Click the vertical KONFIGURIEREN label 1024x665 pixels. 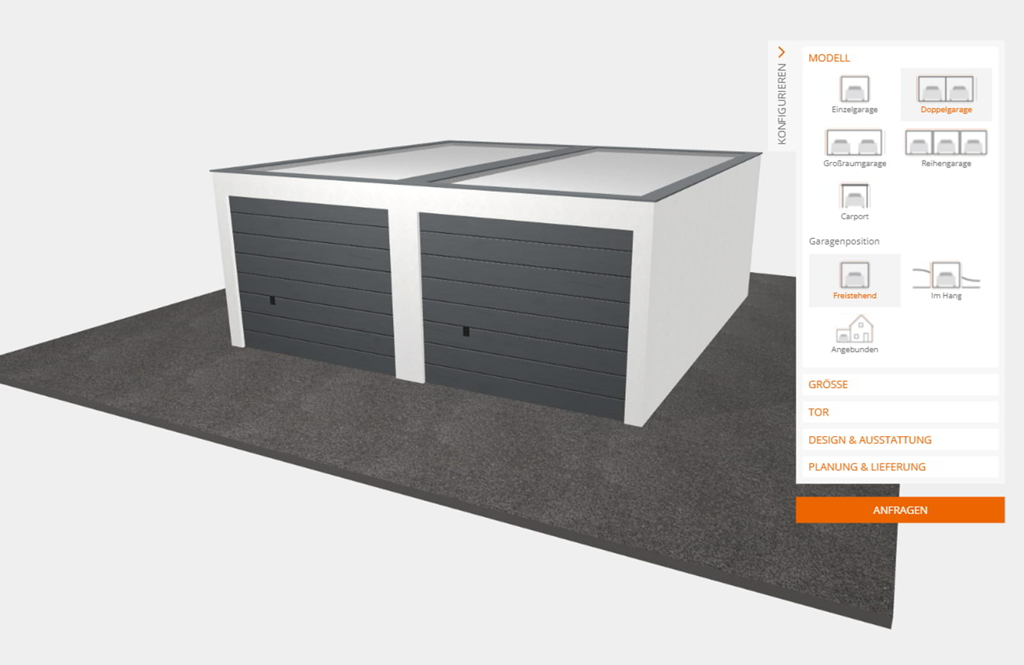[781, 104]
